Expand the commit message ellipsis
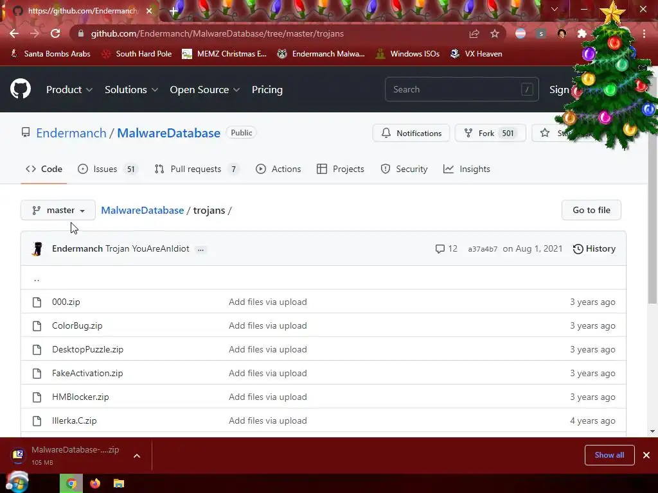 (200, 249)
